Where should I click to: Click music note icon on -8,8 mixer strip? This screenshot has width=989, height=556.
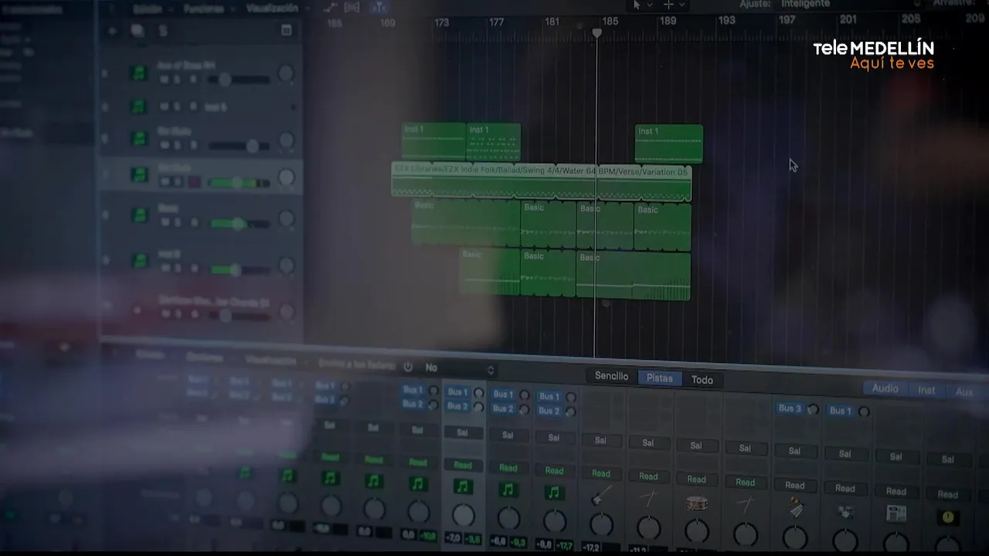(x=554, y=492)
